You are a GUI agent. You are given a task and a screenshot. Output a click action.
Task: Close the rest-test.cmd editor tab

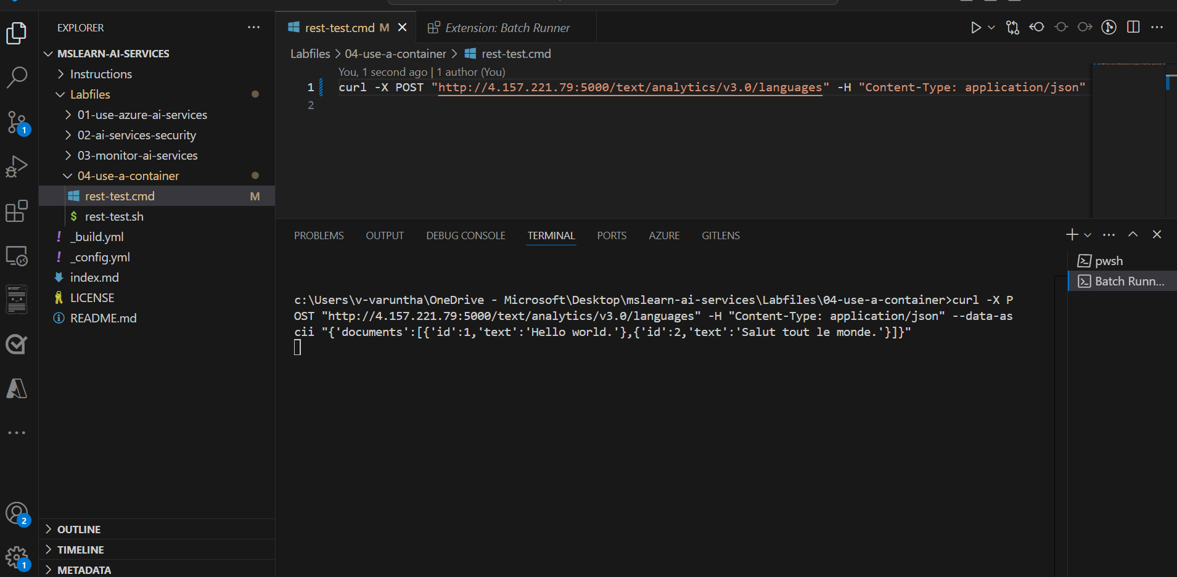(403, 28)
